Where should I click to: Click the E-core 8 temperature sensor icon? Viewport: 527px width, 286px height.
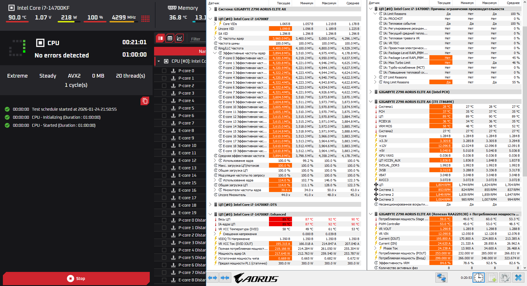click(x=173, y=130)
